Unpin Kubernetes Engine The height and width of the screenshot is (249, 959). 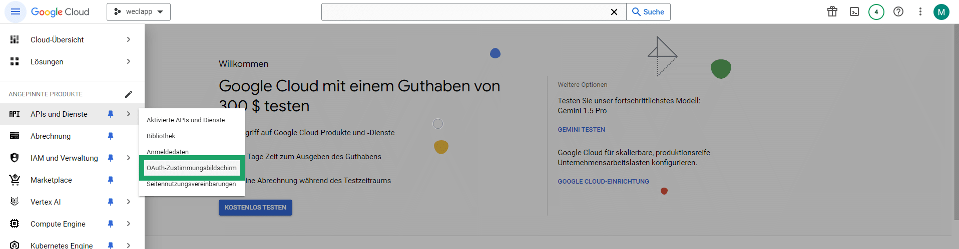coord(111,245)
